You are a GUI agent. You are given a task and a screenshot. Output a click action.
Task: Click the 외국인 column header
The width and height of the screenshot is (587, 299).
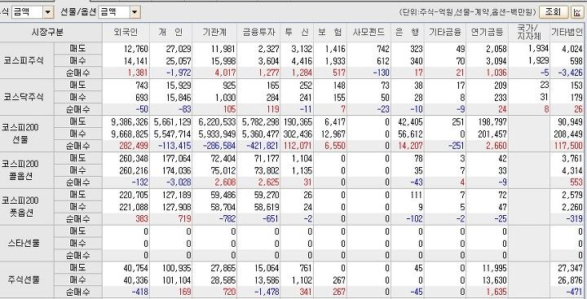click(x=126, y=33)
